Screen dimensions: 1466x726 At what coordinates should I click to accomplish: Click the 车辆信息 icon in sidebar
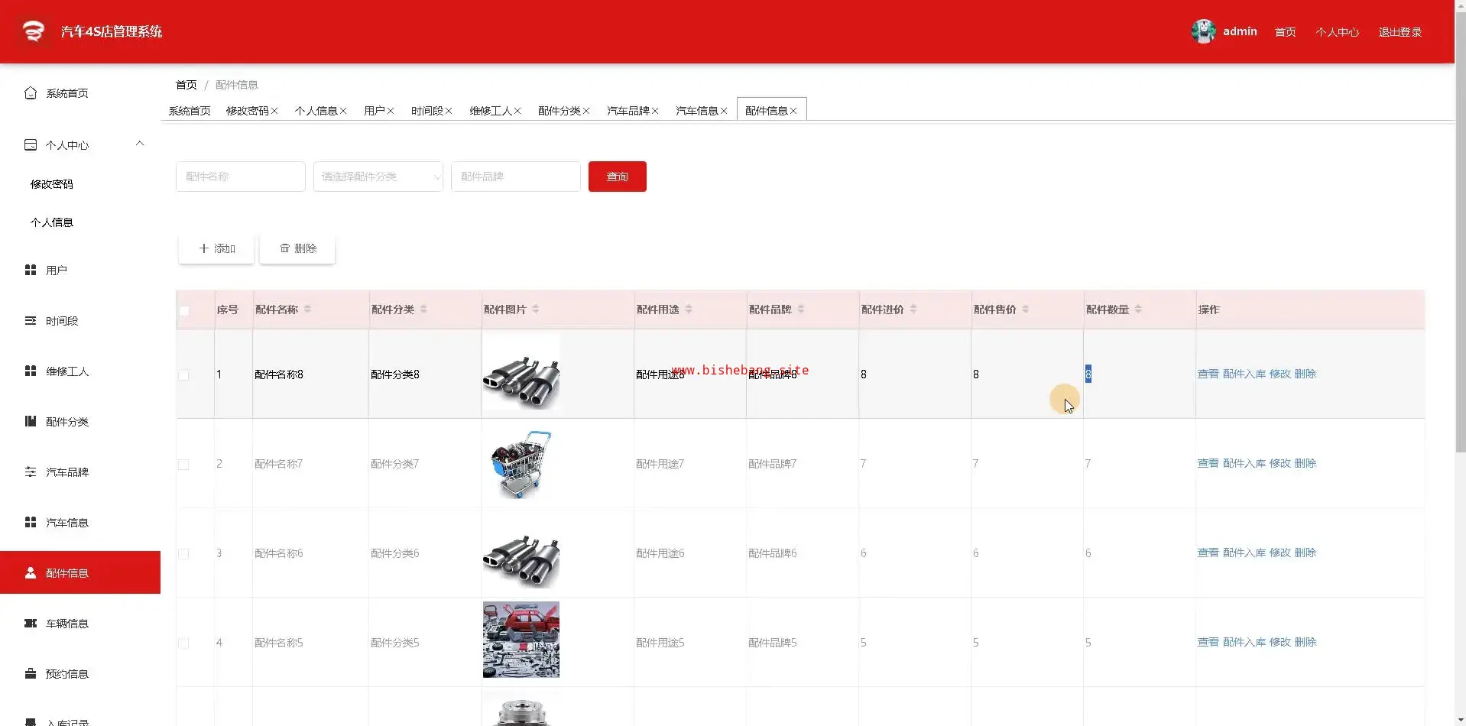pyautogui.click(x=31, y=623)
